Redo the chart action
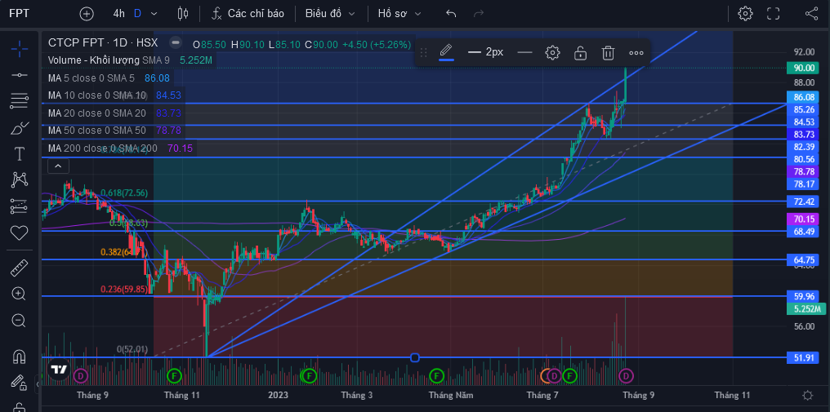This screenshot has width=830, height=412. (479, 14)
